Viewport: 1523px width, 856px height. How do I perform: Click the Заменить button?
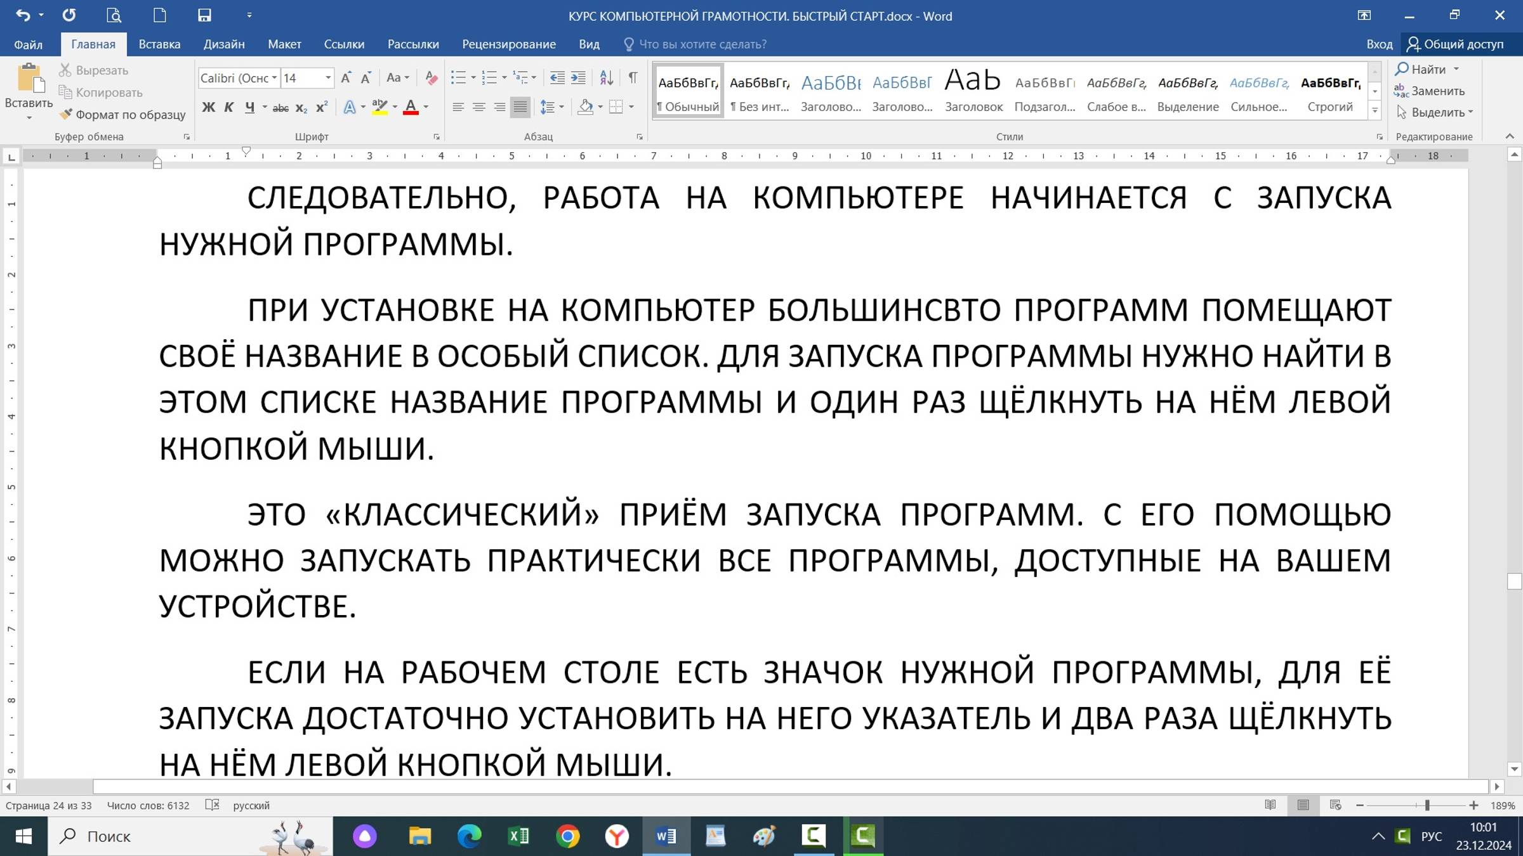tap(1430, 91)
